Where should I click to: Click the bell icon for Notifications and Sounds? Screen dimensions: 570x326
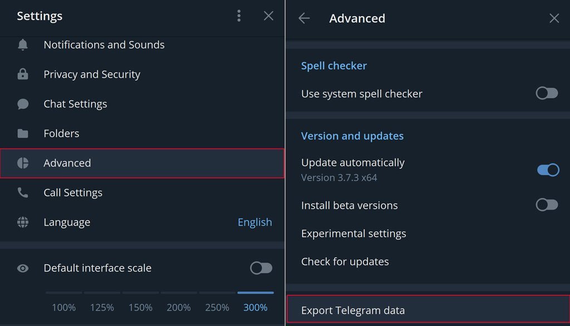pos(22,45)
